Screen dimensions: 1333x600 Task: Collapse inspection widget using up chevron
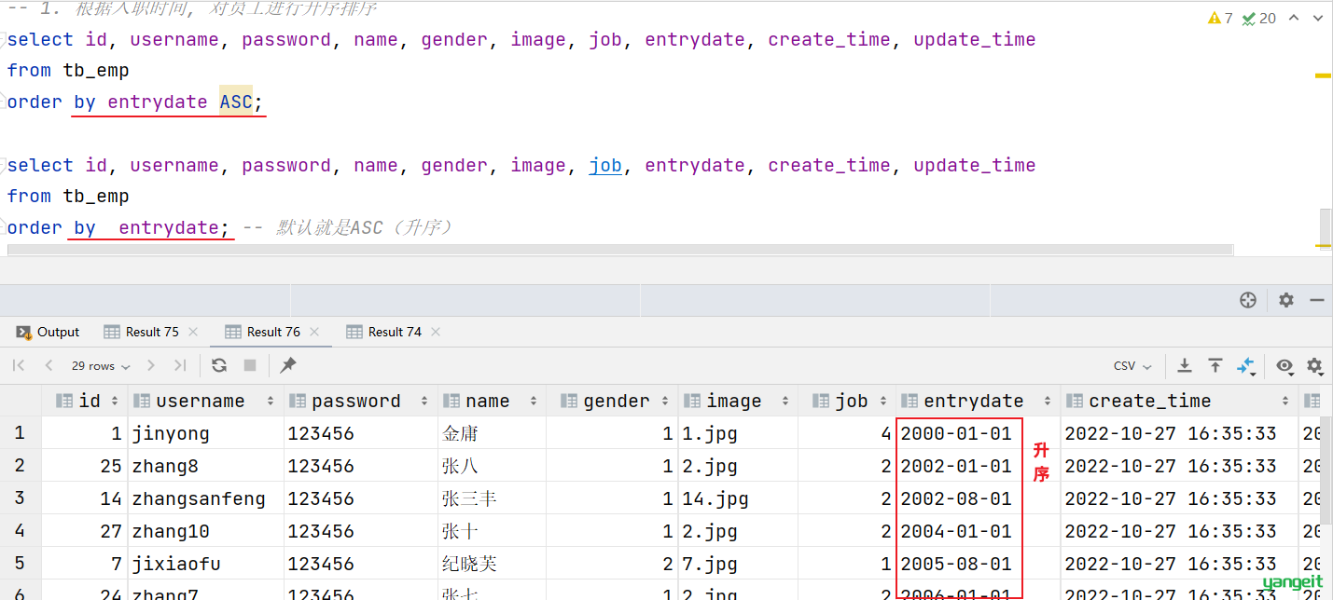(x=1293, y=18)
